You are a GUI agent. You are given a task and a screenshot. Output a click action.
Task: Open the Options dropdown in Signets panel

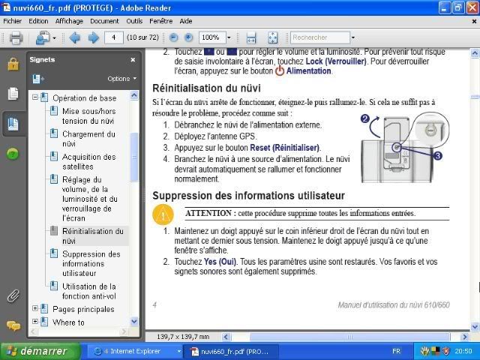pyautogui.click(x=121, y=79)
